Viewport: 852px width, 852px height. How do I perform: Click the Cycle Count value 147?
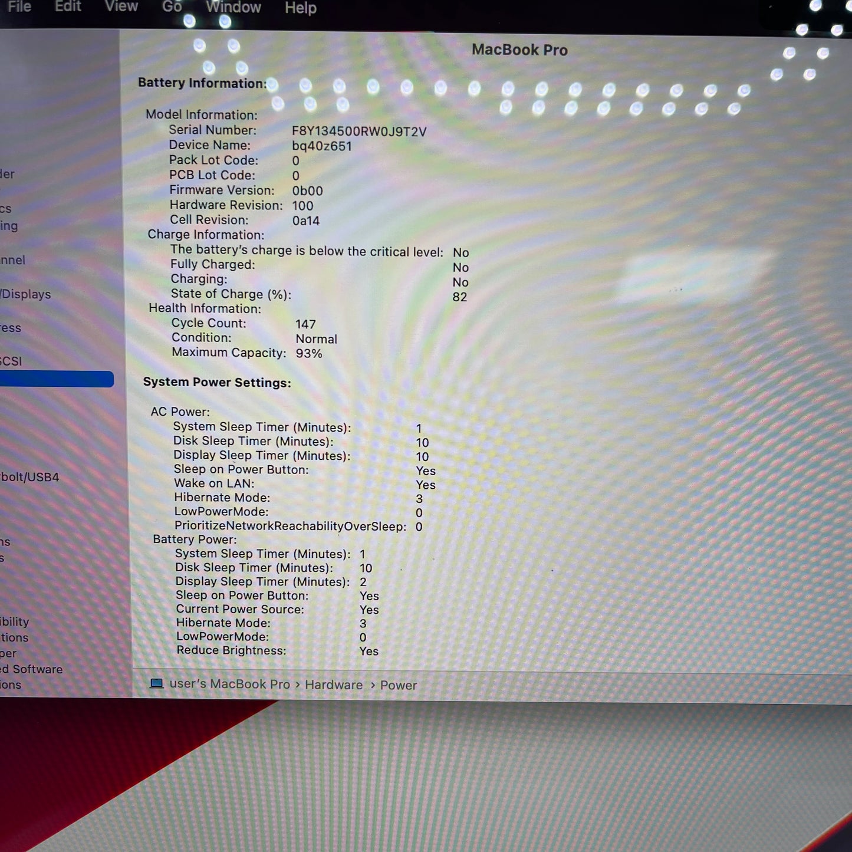(305, 324)
